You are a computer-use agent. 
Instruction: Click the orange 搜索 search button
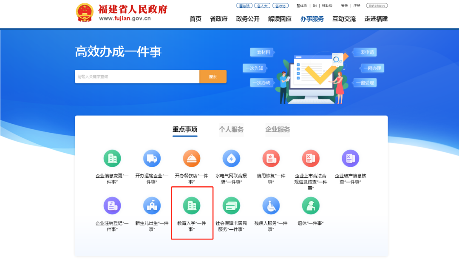click(x=213, y=76)
